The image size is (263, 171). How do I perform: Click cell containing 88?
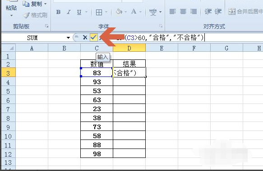(97, 145)
